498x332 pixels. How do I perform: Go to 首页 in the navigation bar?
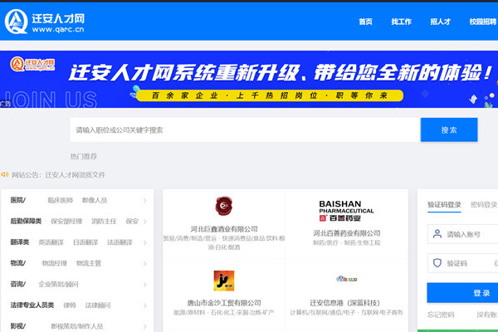pos(365,22)
